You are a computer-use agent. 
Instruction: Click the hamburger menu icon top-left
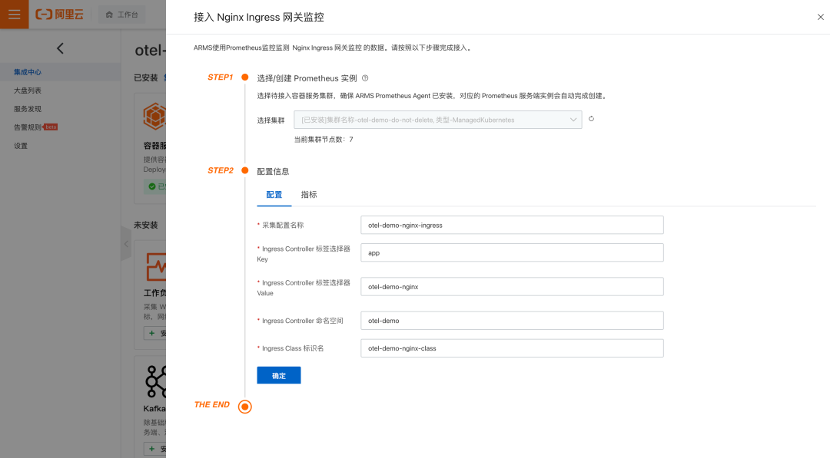(x=14, y=15)
